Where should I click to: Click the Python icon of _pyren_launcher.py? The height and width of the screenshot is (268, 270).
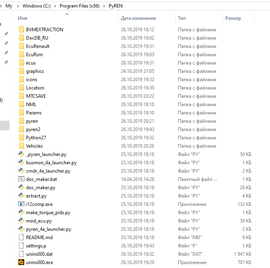click(21, 154)
